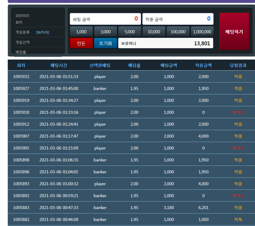Image resolution: width=255 pixels, height=226 pixels.
Task: Click round 1005905 cell
Action: pyautogui.click(x=21, y=148)
